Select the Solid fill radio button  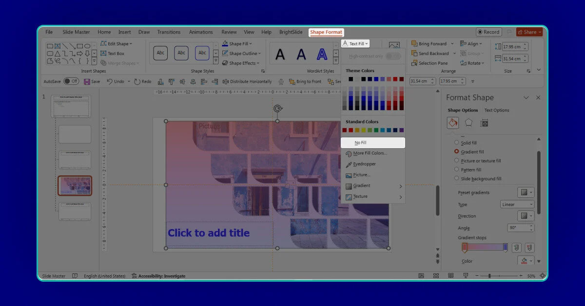[x=457, y=143]
